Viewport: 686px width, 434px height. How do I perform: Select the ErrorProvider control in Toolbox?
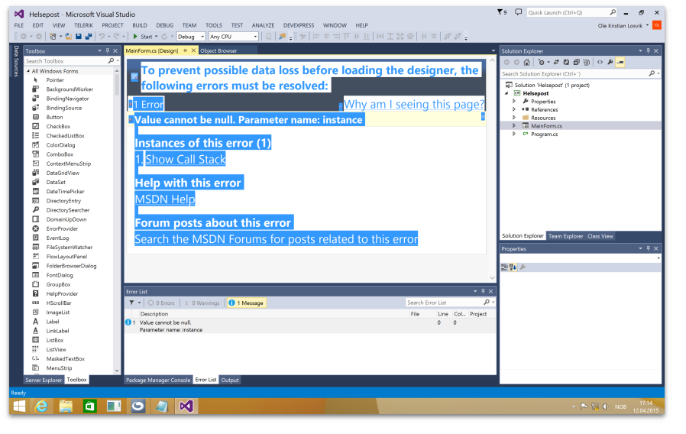pos(62,228)
